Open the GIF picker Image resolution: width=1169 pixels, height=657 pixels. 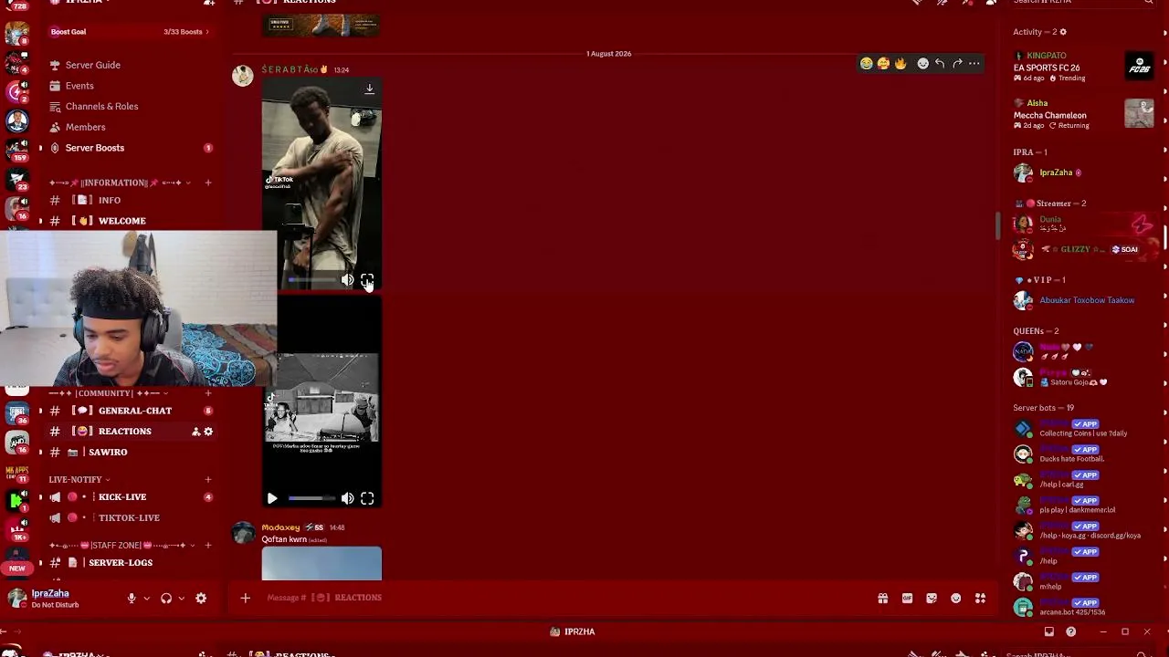point(907,599)
